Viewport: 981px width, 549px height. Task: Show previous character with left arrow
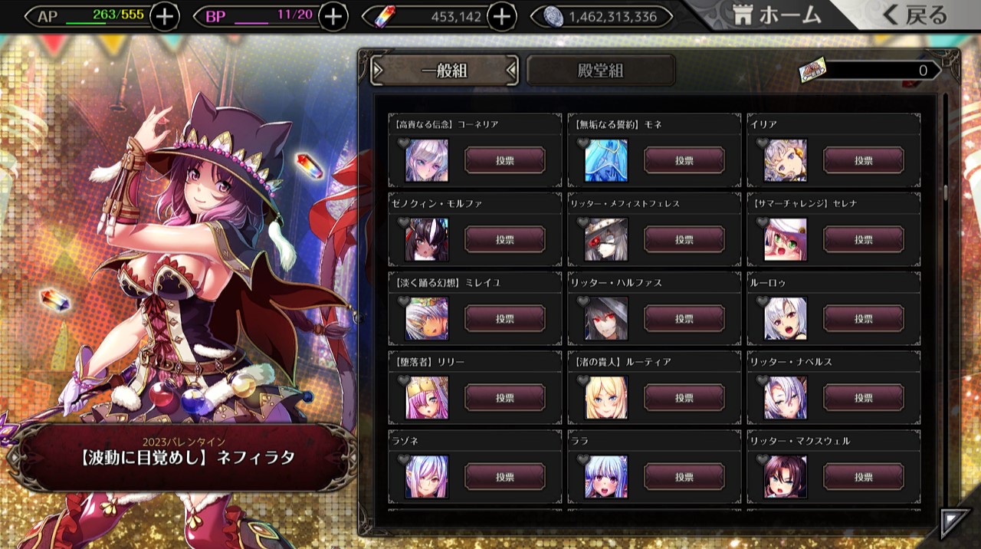click(11, 458)
